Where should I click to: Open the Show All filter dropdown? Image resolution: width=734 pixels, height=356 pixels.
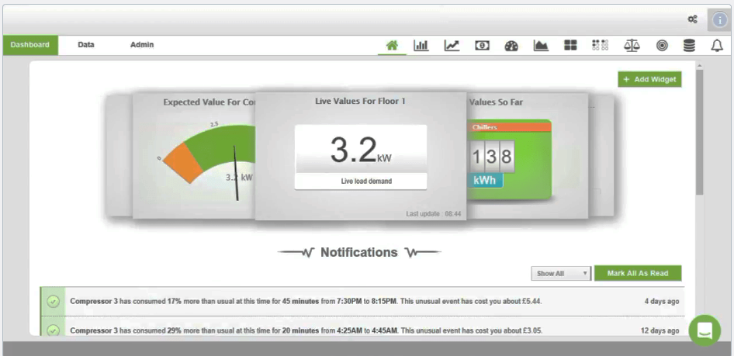coord(561,274)
